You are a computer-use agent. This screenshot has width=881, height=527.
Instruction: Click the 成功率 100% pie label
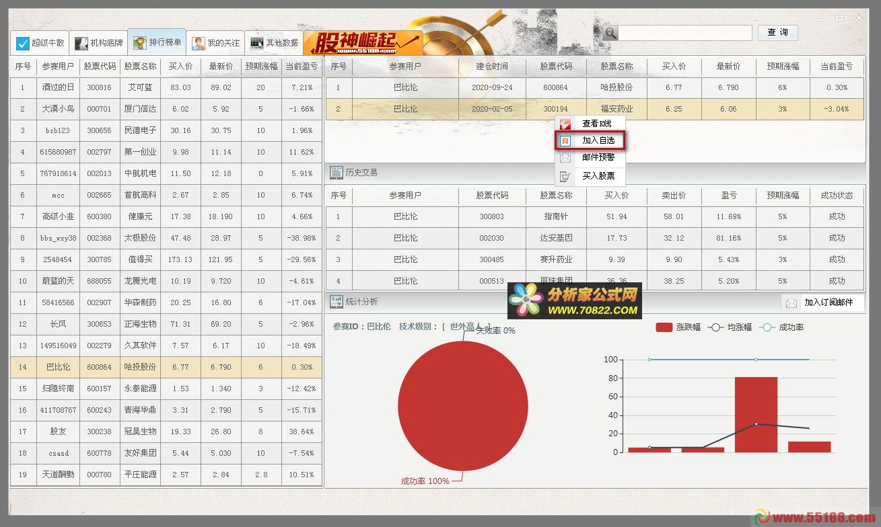(x=425, y=481)
